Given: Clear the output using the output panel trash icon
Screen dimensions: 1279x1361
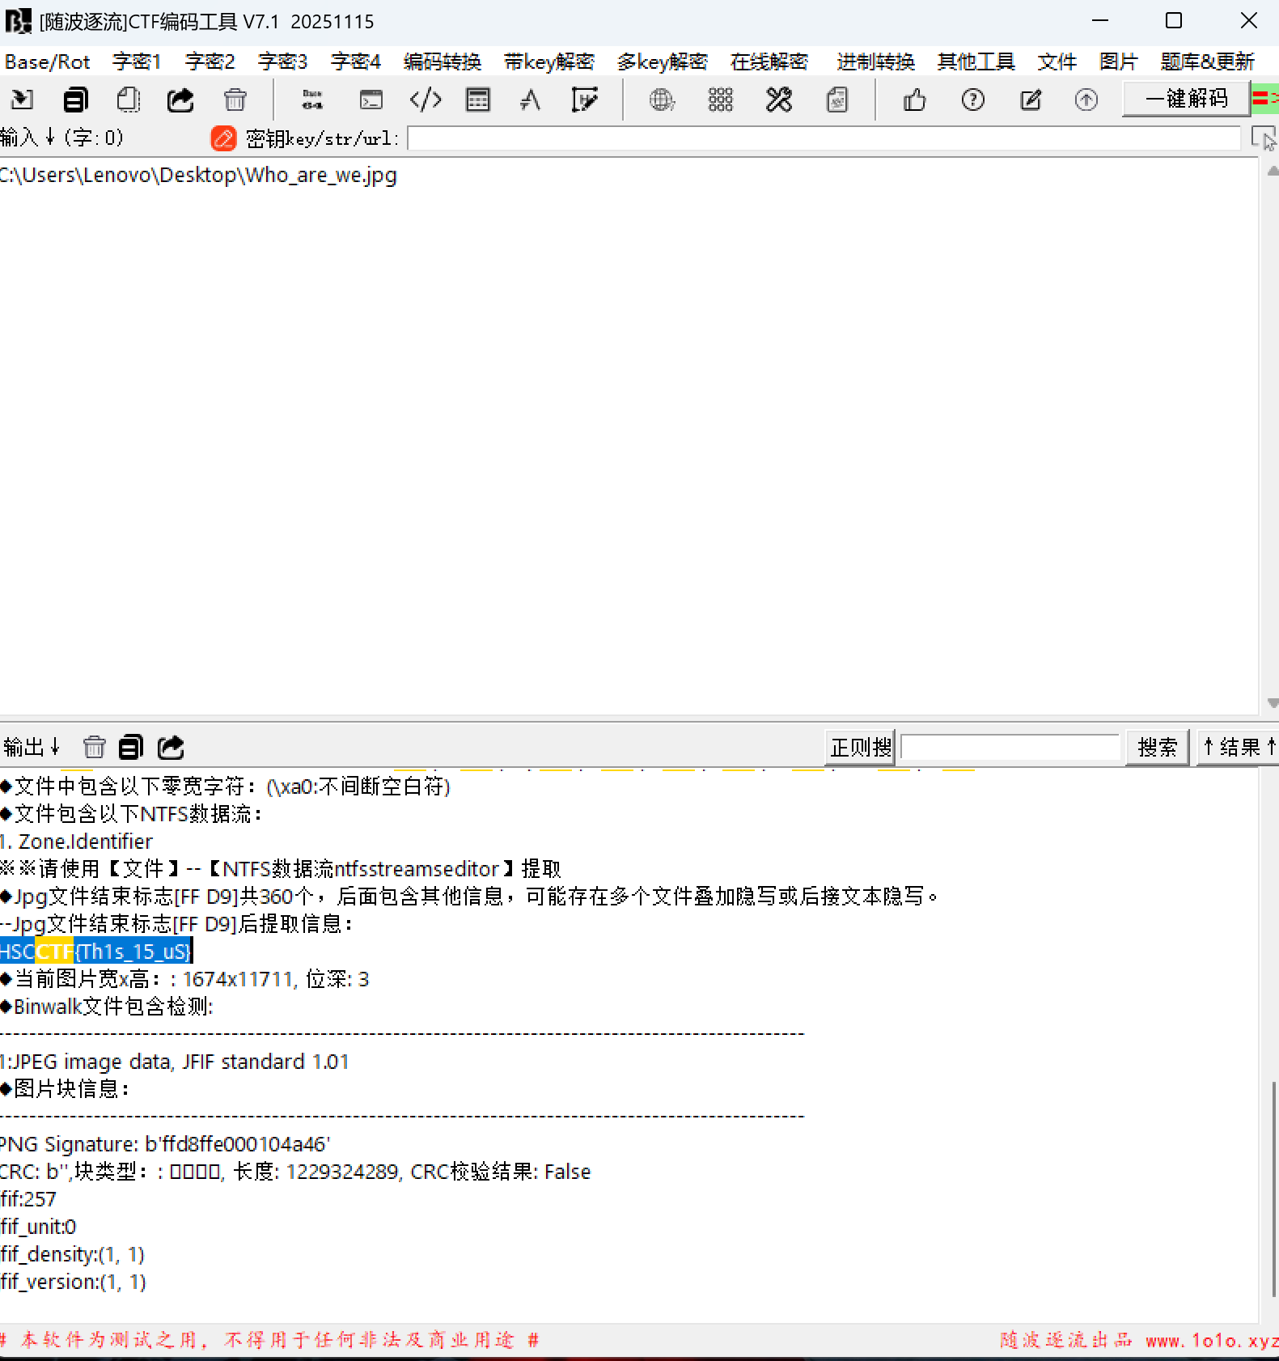Looking at the screenshot, I should click(x=95, y=747).
